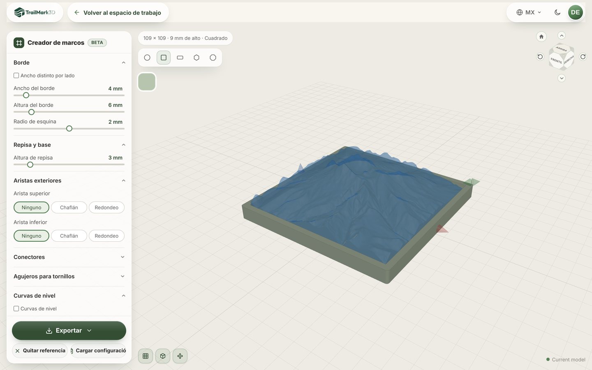Viewport: 592px width, 370px height.
Task: Rotate view counterclockwise arrow
Action: tap(540, 57)
